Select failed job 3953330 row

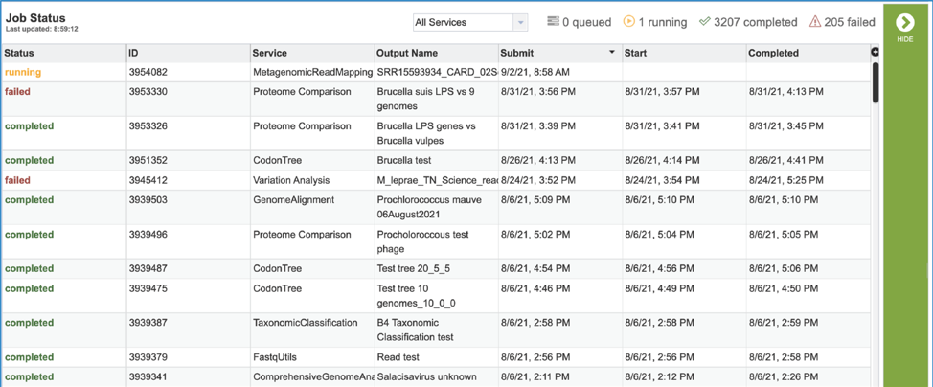pos(436,99)
